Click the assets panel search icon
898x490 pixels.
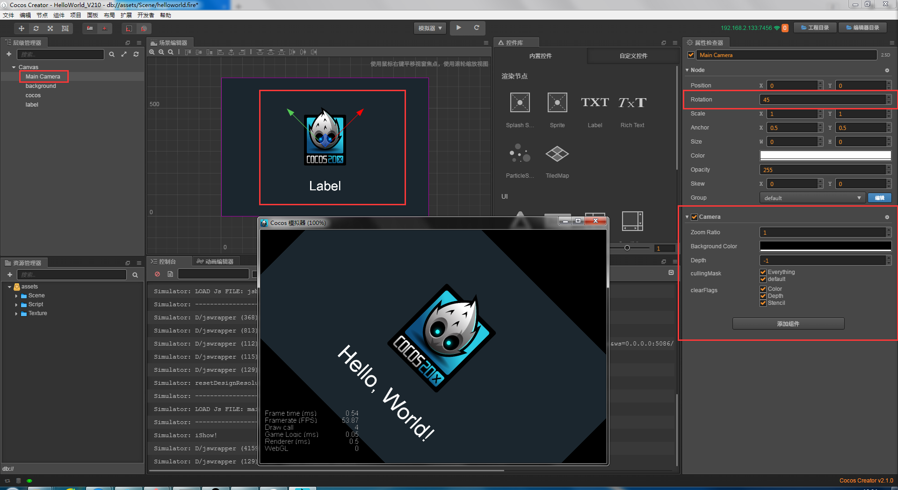coord(135,275)
